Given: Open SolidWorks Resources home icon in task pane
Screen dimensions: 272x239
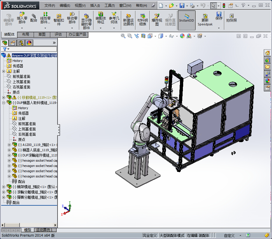Looking at the screenshot, I should (267, 53).
